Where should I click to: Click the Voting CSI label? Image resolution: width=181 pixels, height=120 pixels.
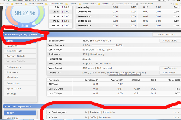(55, 73)
